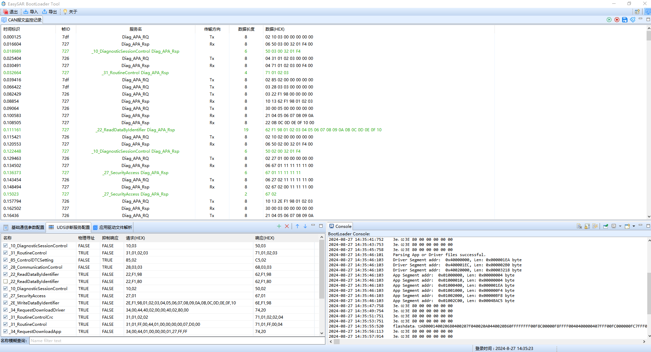The image size is (651, 352).
Task: Click Display Selected Console icon
Action: point(614,226)
